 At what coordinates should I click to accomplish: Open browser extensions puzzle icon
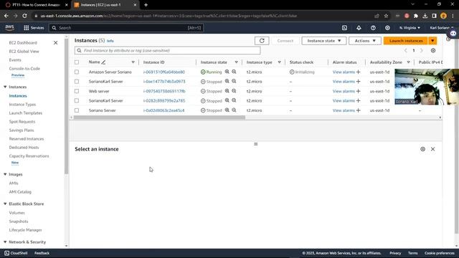(x=416, y=16)
